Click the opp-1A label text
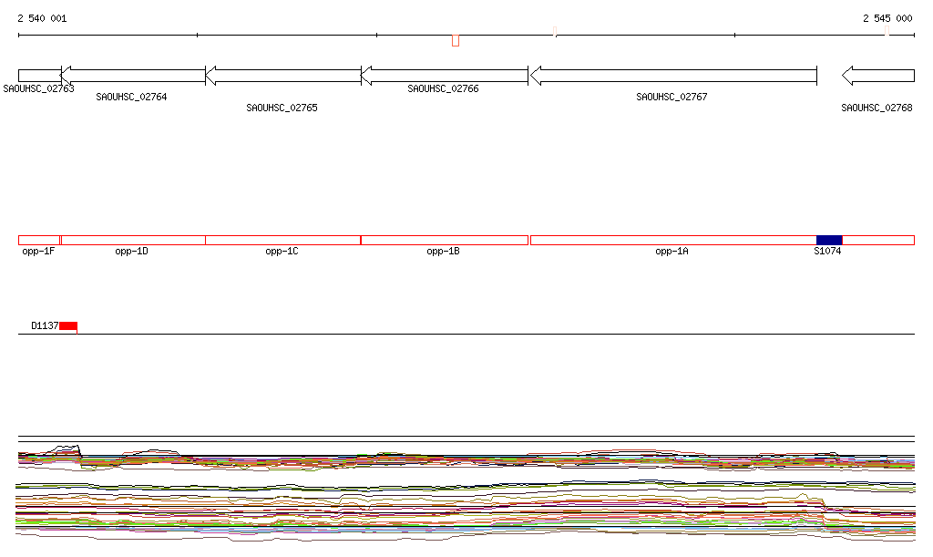 coord(672,251)
